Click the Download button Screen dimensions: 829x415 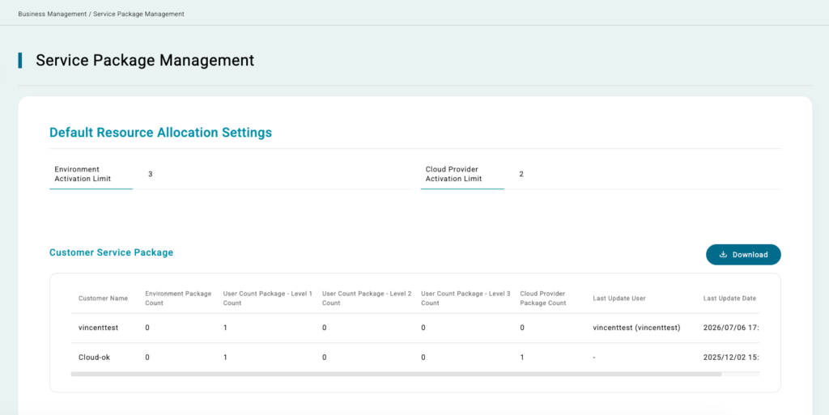click(x=743, y=255)
